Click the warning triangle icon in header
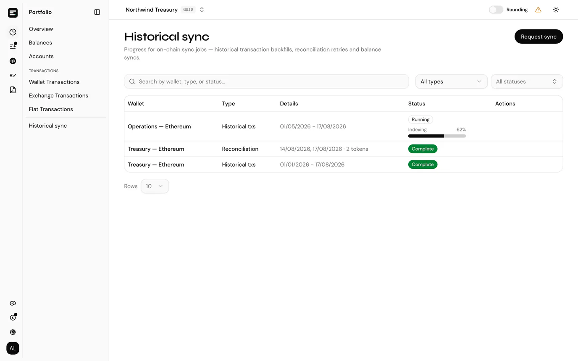Image resolution: width=578 pixels, height=361 pixels. pyautogui.click(x=538, y=10)
